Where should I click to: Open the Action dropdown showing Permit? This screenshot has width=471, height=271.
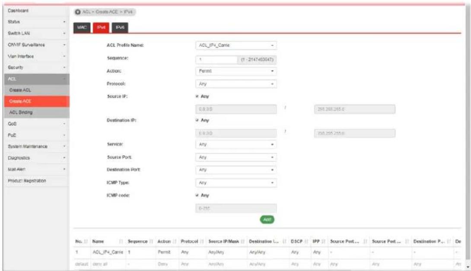tap(236, 71)
